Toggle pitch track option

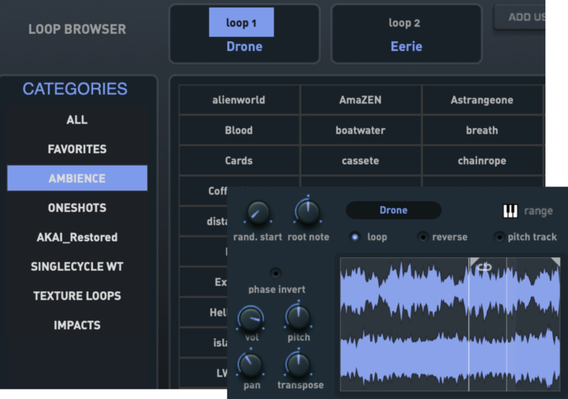(499, 237)
